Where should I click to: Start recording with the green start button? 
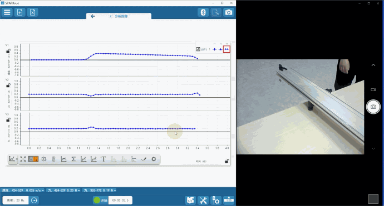click(x=100, y=200)
